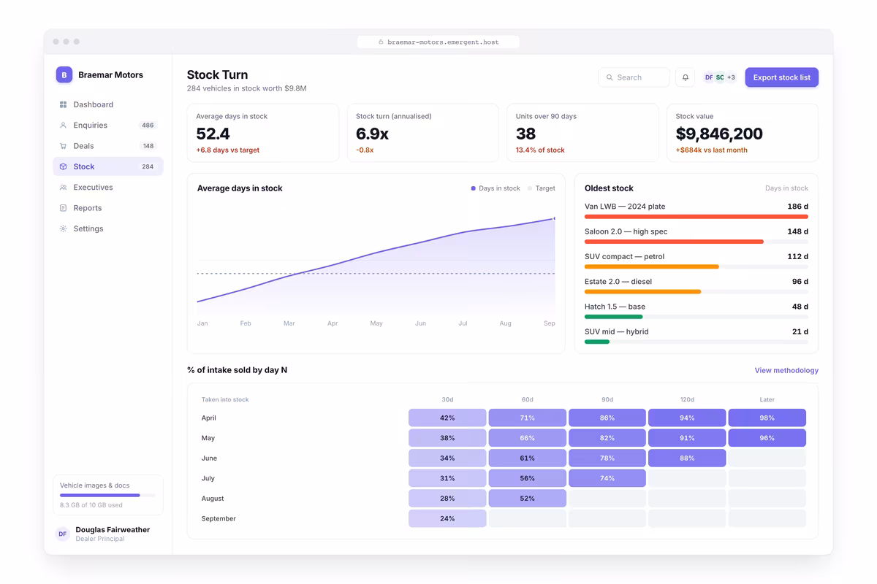Open Settings from the sidebar
This screenshot has height=584, width=877.
108,228
